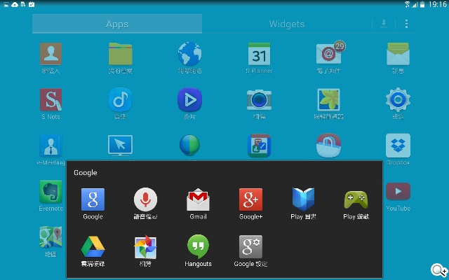Image resolution: width=449 pixels, height=280 pixels.
Task: Open Play Games app
Action: (356, 200)
